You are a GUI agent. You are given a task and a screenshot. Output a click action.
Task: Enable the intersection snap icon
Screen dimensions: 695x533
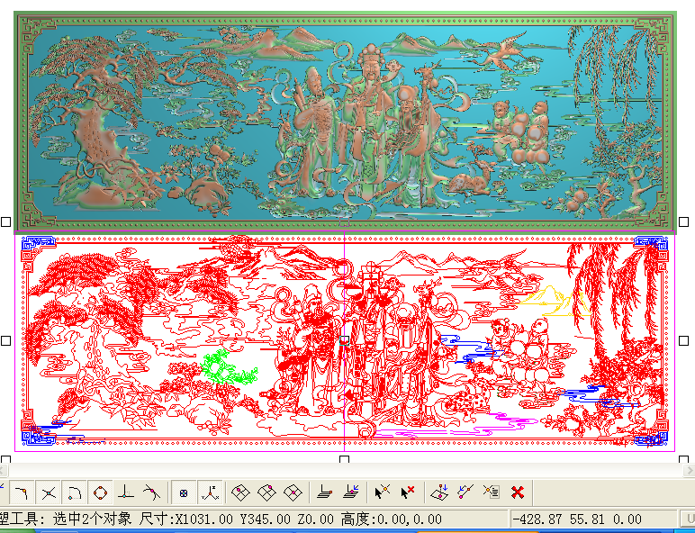point(49,492)
